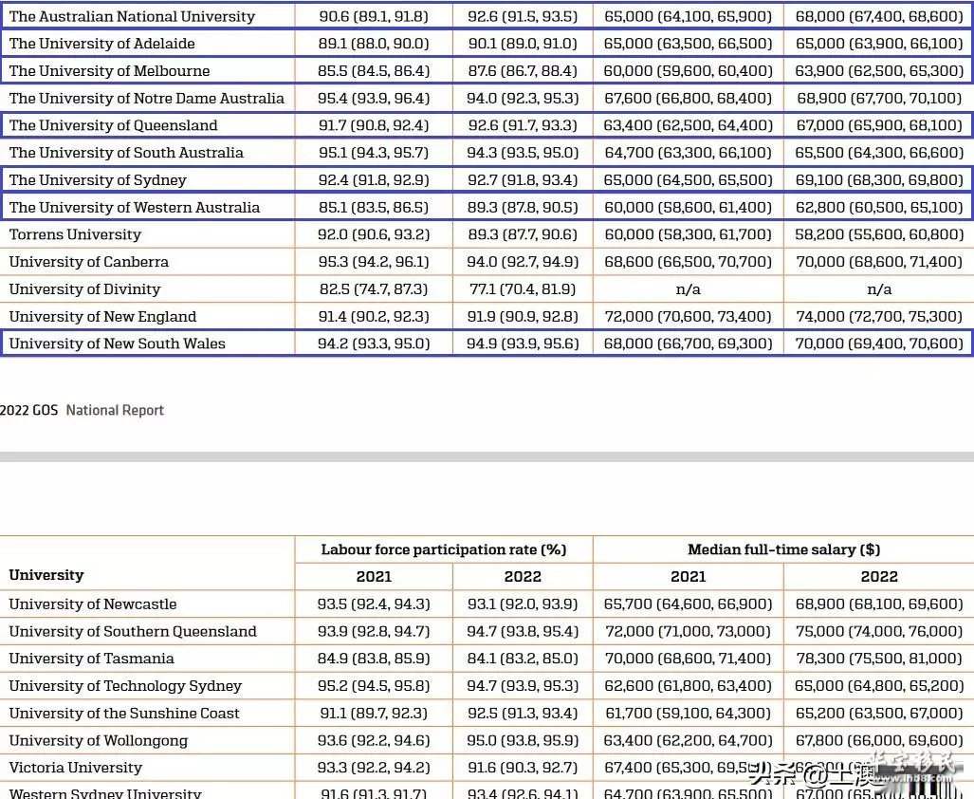Select 'University of Wollongong' row label
The width and height of the screenshot is (974, 799).
(98, 740)
